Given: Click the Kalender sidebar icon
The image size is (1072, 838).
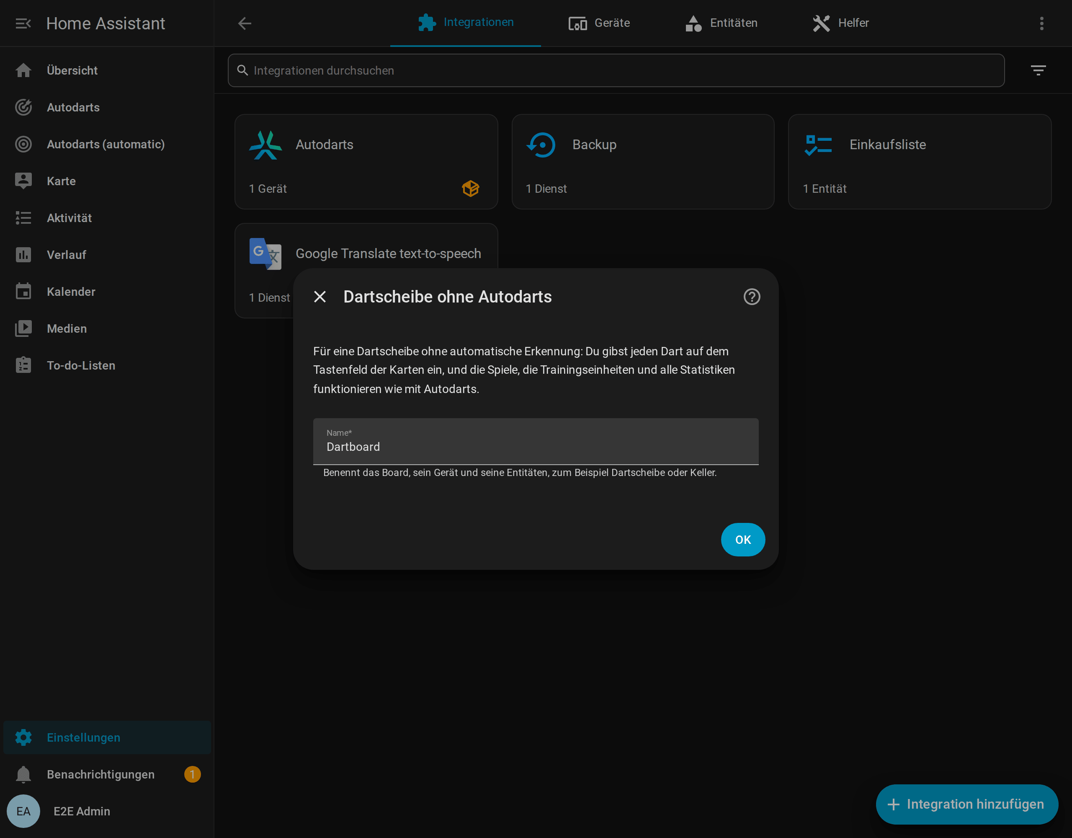Looking at the screenshot, I should (x=23, y=291).
